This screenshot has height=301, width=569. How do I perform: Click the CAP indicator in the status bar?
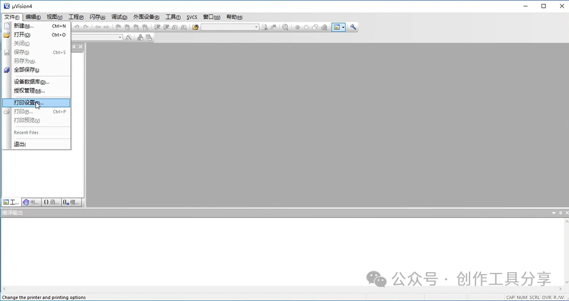[x=510, y=297]
